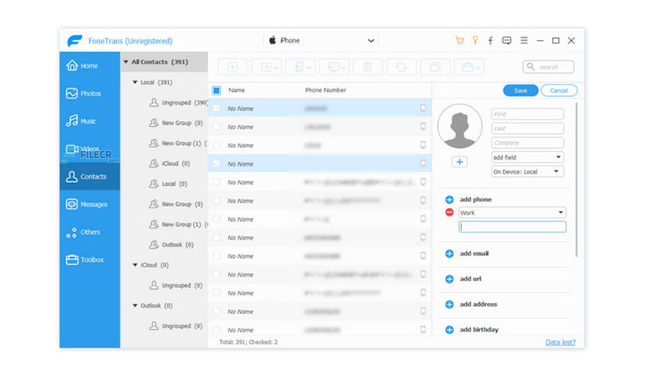
Task: Open the Facebook icon in title bar
Action: click(x=491, y=40)
